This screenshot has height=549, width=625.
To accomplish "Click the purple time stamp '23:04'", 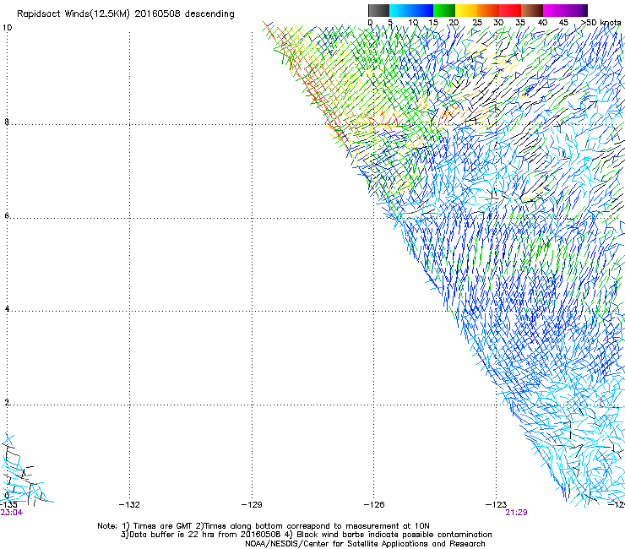I will tap(12, 513).
